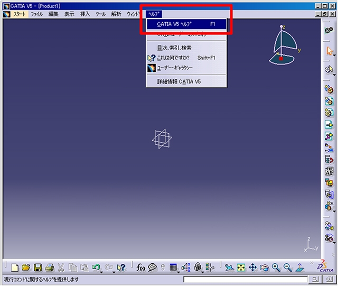Click the tree structure icon in the bottom toolbar
The height and width of the screenshot is (286, 338).
186,267
